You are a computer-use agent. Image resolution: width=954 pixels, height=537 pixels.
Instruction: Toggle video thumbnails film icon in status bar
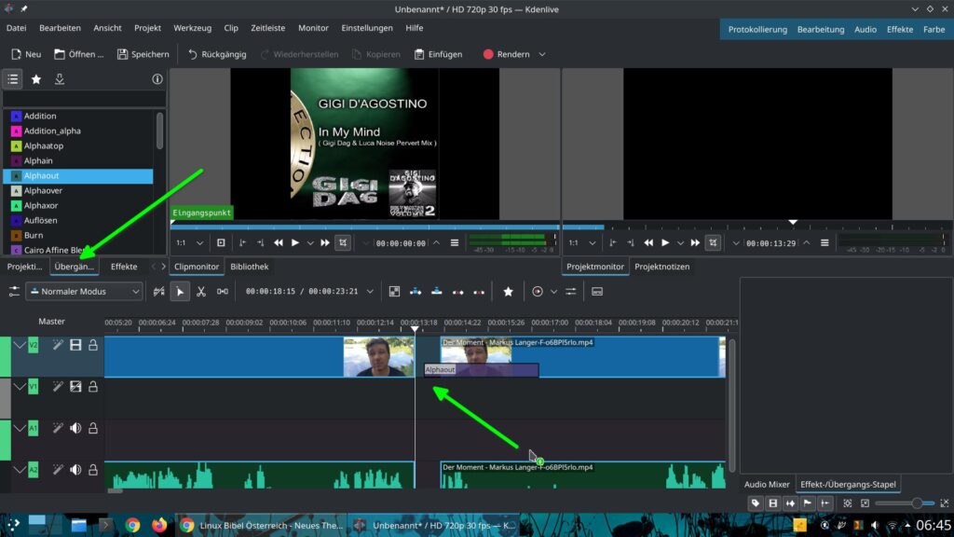coord(772,503)
